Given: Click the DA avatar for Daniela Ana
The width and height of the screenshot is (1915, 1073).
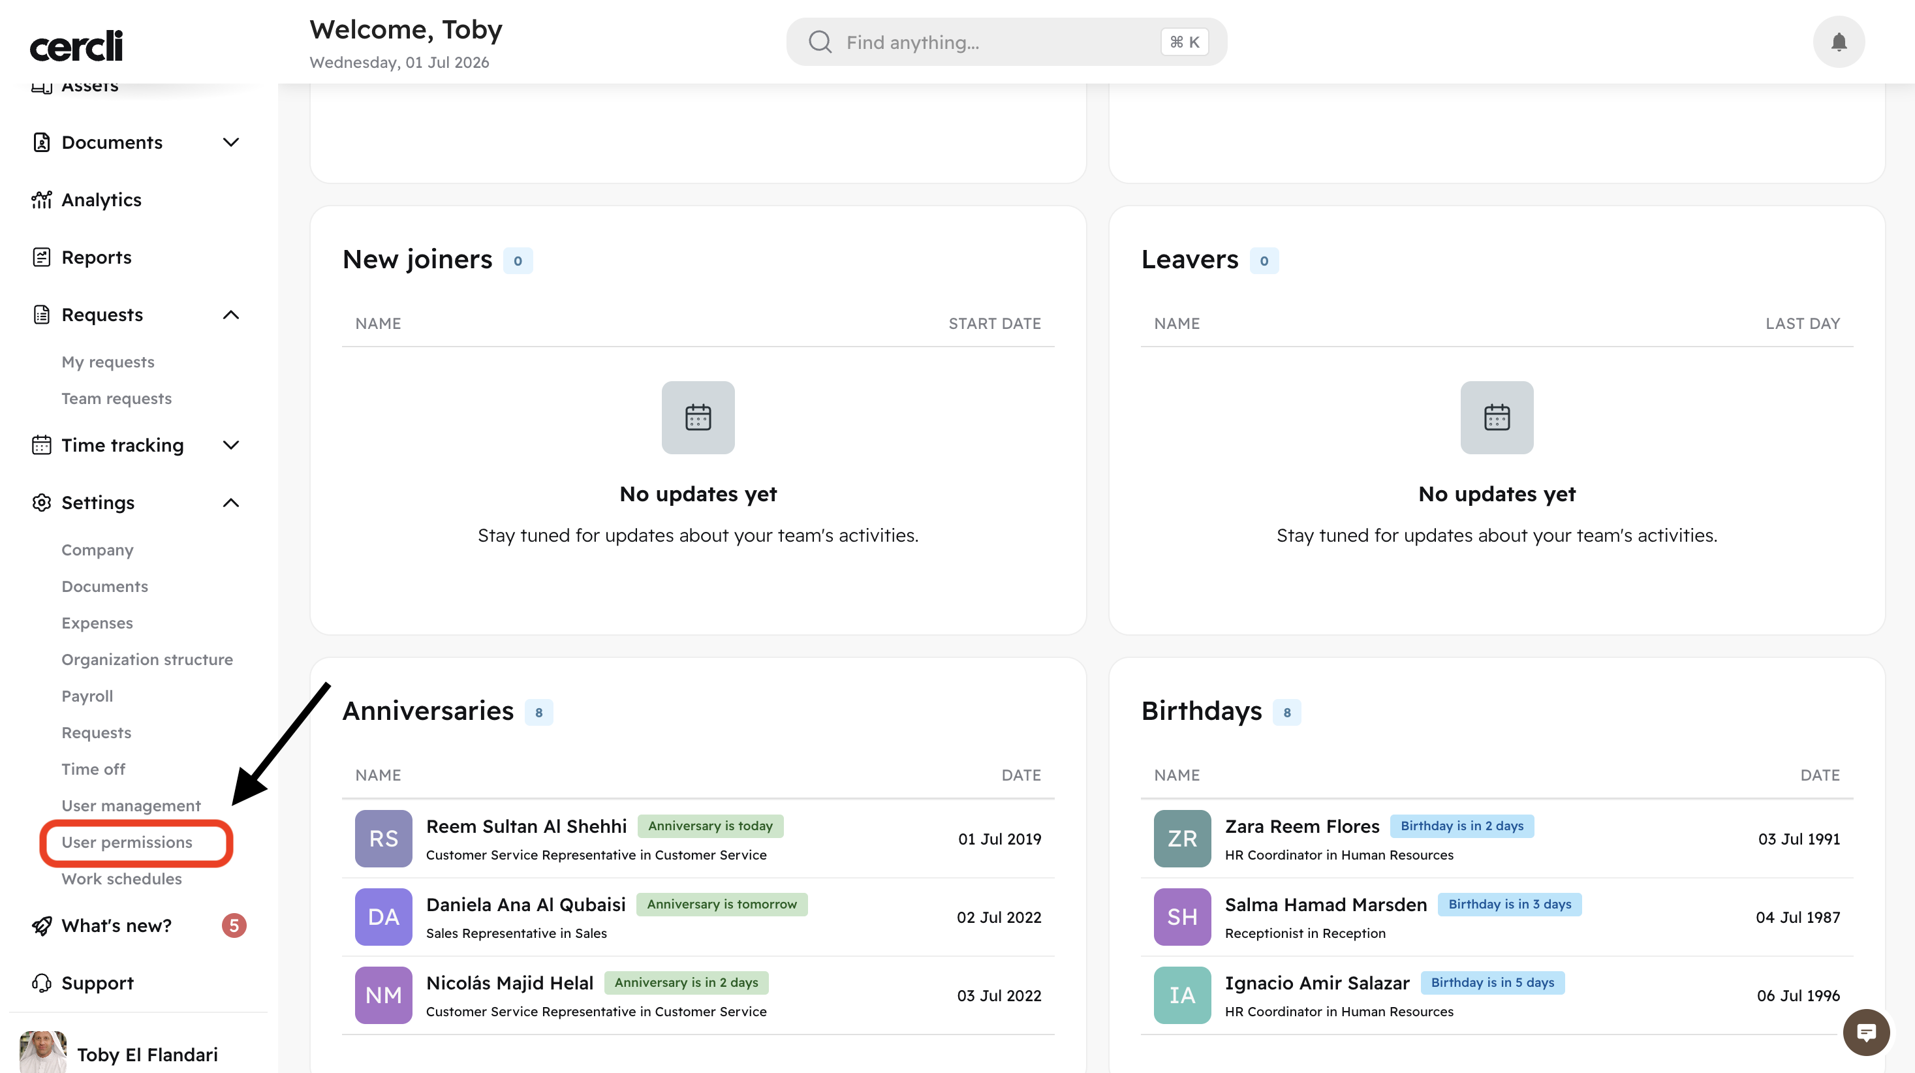Looking at the screenshot, I should click(384, 917).
